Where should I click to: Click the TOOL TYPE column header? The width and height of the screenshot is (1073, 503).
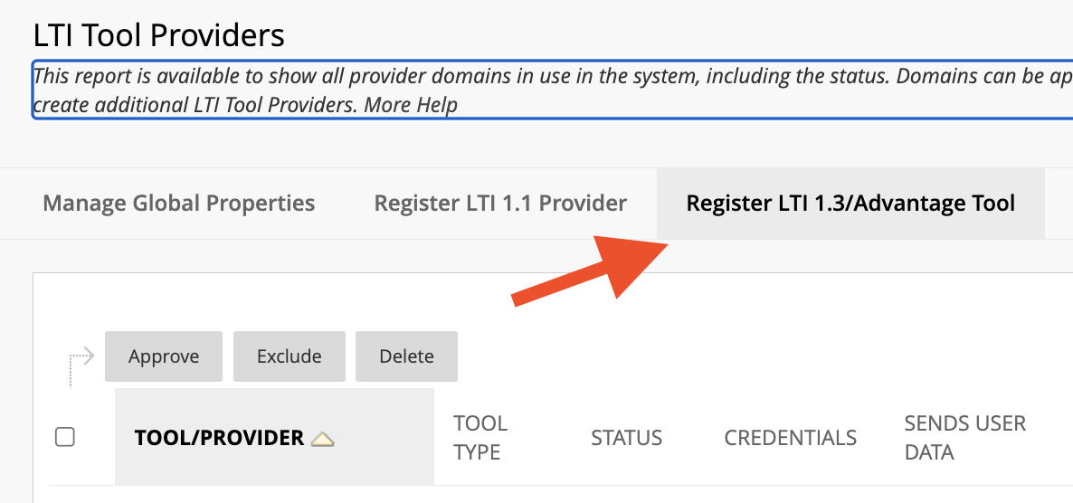tap(480, 438)
